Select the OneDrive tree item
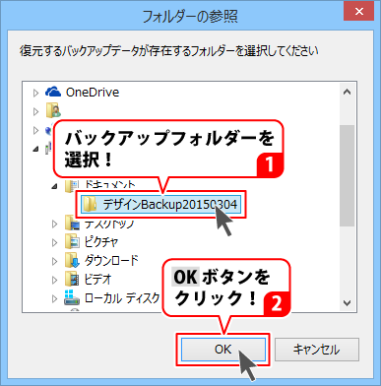The image size is (381, 386). click(x=93, y=93)
